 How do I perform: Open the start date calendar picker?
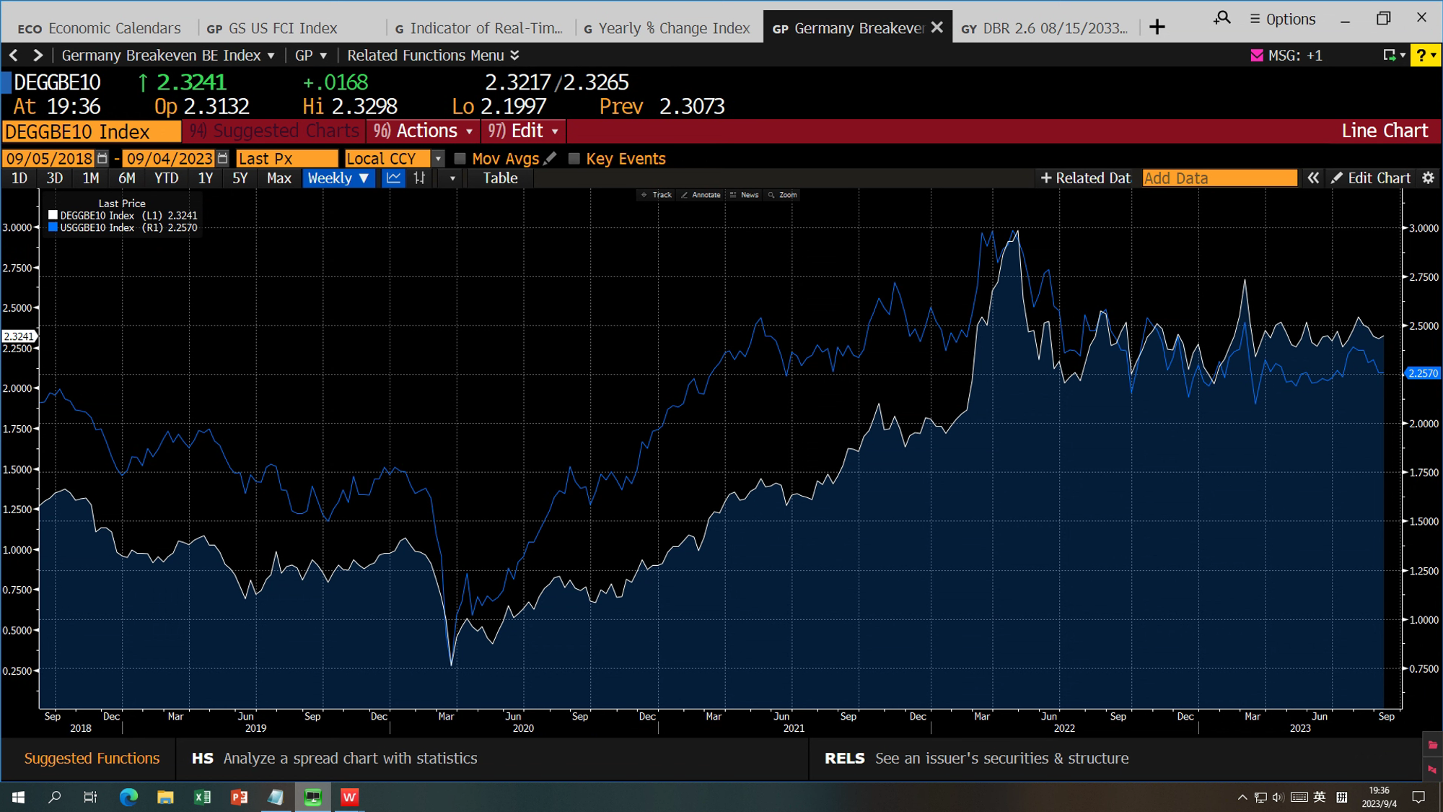tap(102, 159)
